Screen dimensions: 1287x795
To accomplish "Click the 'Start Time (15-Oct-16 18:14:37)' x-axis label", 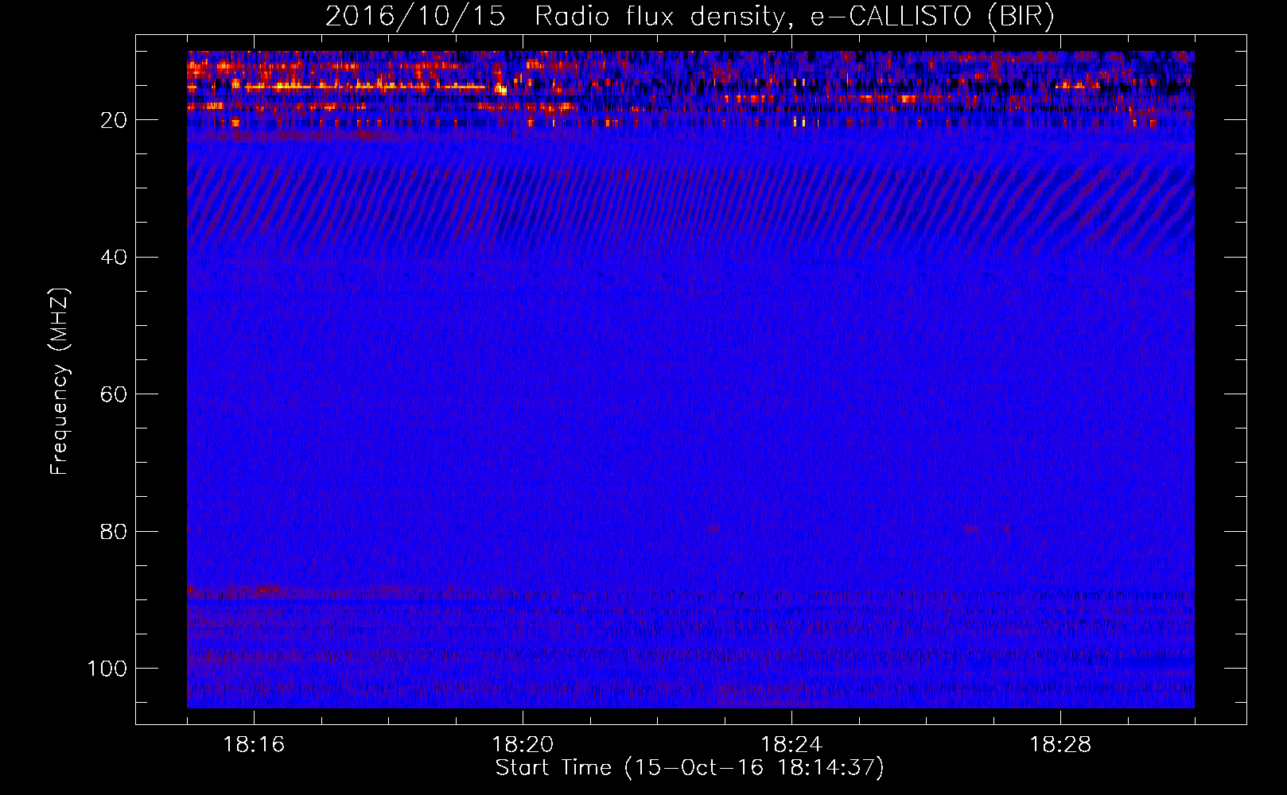I will click(690, 768).
